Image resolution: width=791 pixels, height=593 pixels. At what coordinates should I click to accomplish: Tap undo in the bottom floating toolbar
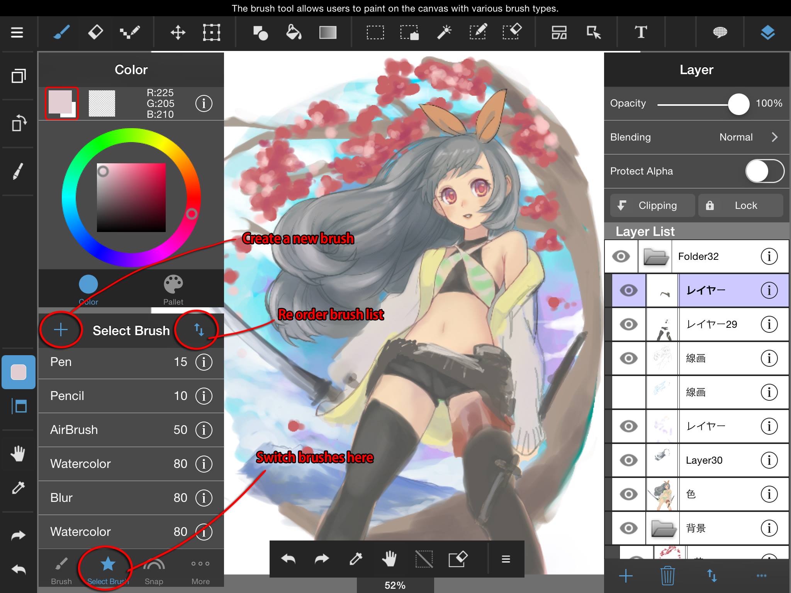pyautogui.click(x=288, y=559)
